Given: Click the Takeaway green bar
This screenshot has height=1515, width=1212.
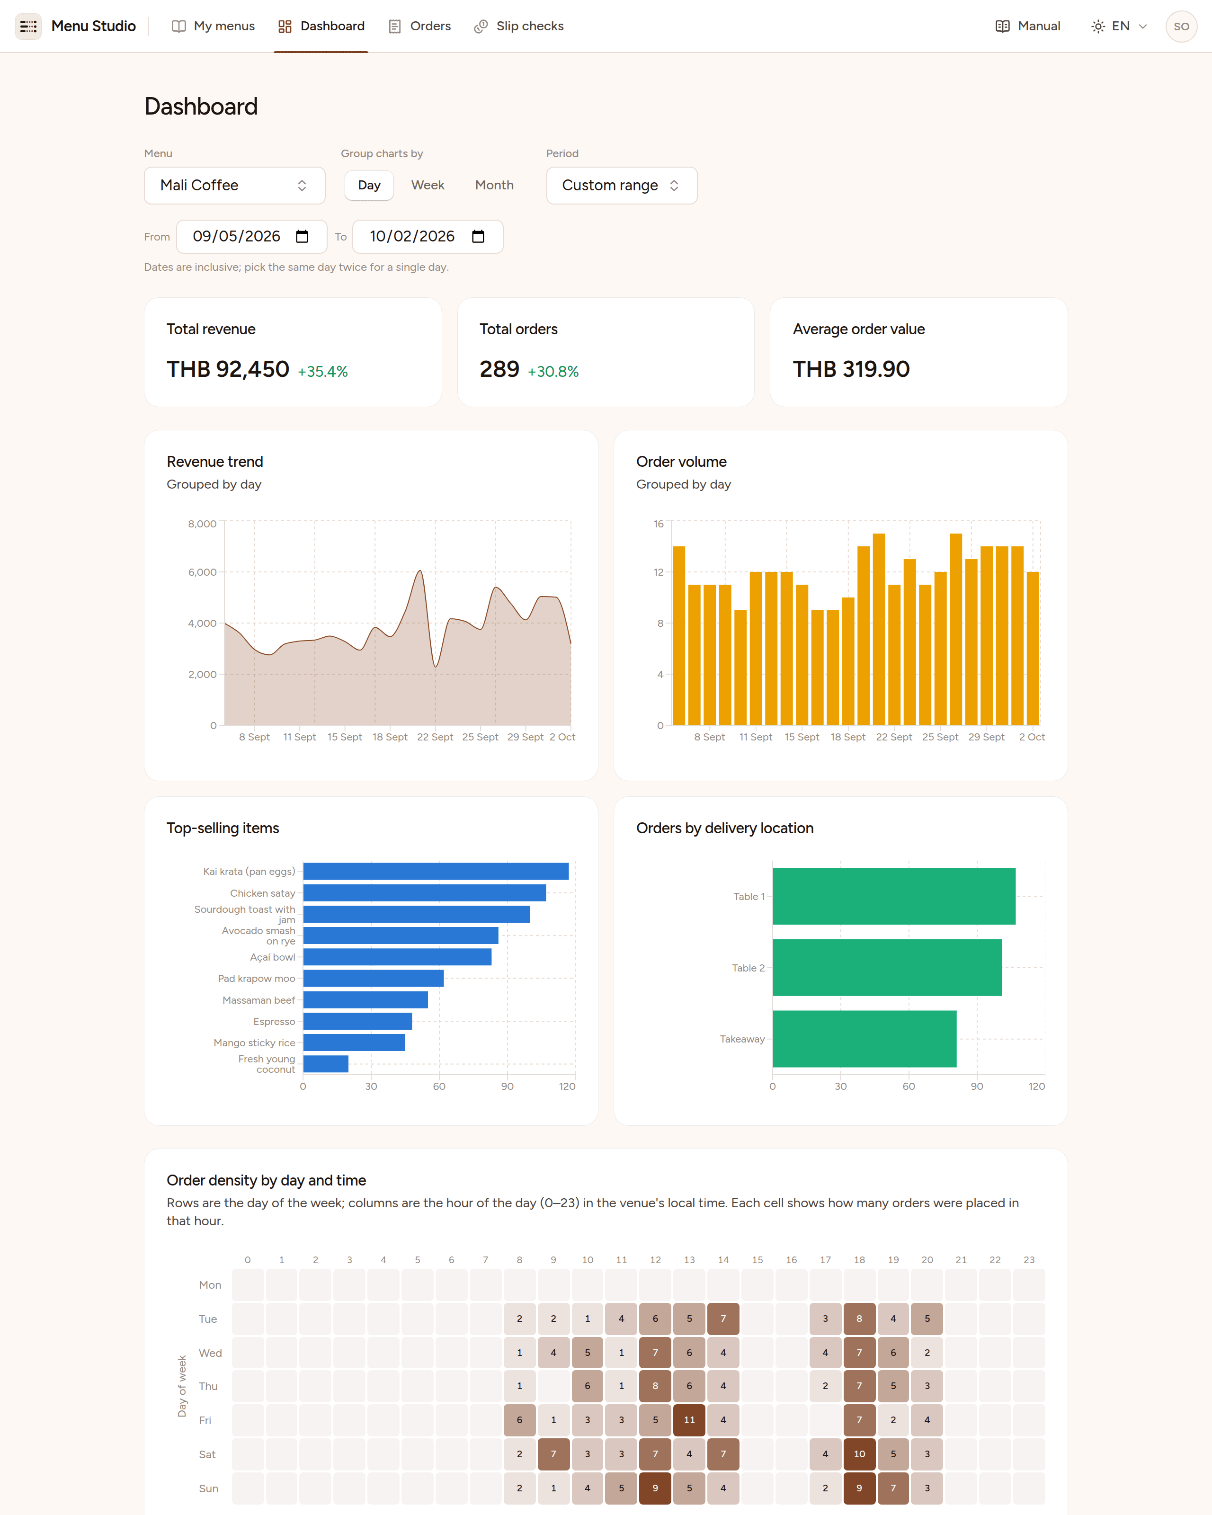Looking at the screenshot, I should pos(865,1039).
